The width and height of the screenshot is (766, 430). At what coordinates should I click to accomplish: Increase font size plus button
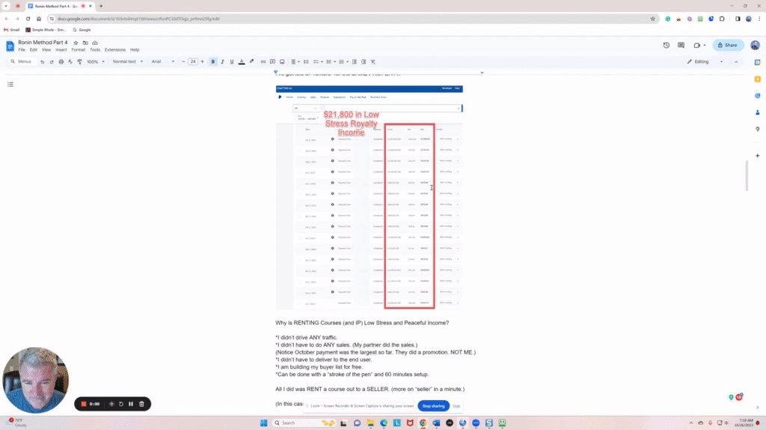click(202, 62)
